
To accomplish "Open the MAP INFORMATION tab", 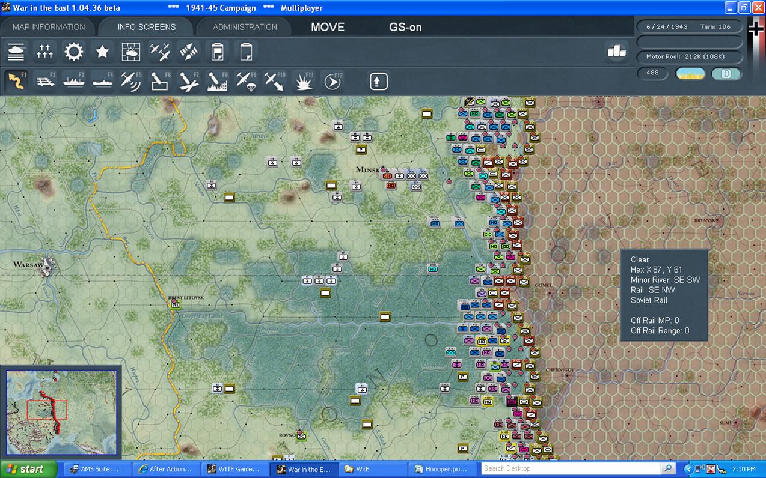I will tap(48, 27).
